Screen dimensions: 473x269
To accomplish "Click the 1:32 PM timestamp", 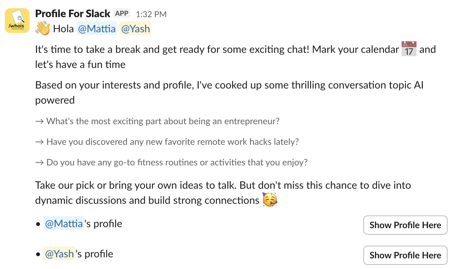I will coord(151,14).
